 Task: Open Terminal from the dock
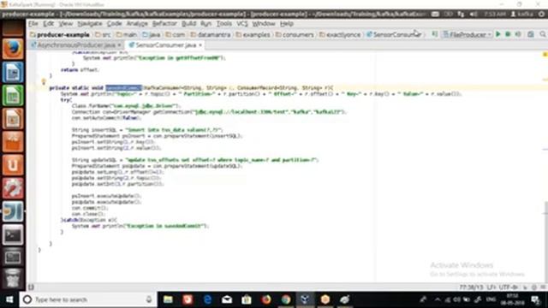(13, 234)
